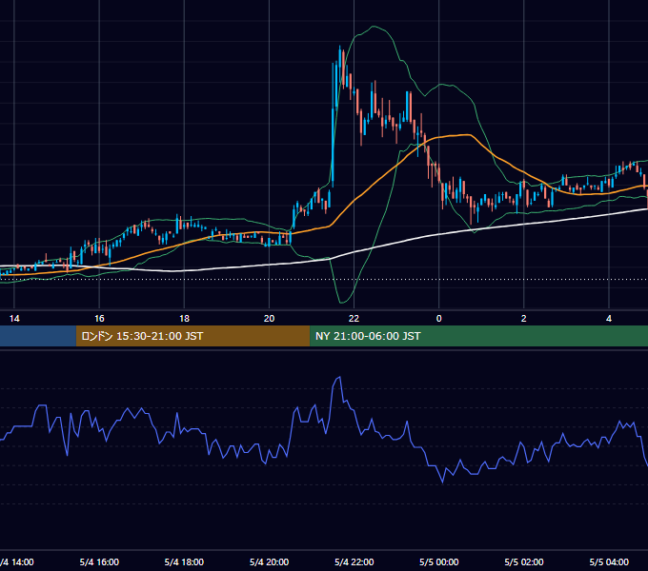Click the 5/5 00:00 label on oscillator axis
The image size is (648, 571).
(439, 561)
